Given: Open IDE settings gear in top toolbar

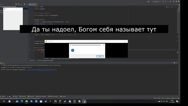Looking at the screenshot, I should (176, 1).
